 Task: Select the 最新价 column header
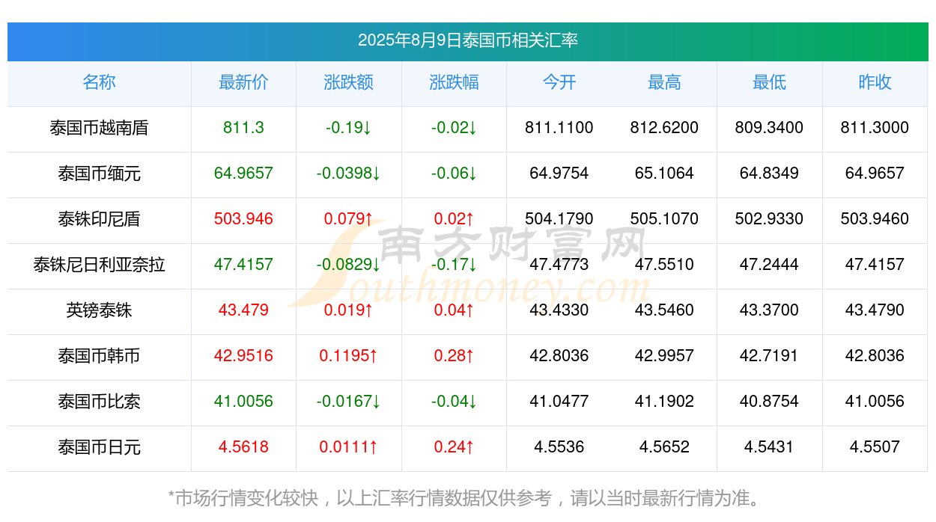tap(243, 82)
